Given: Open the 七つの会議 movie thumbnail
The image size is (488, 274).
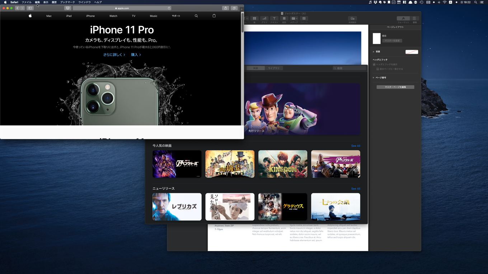Looking at the screenshot, I should tap(335, 207).
